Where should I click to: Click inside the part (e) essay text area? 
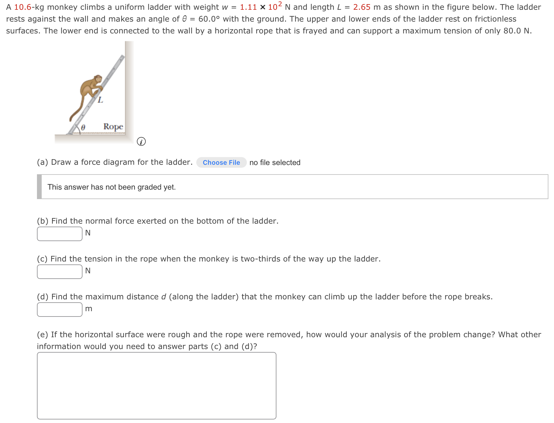tap(157, 386)
